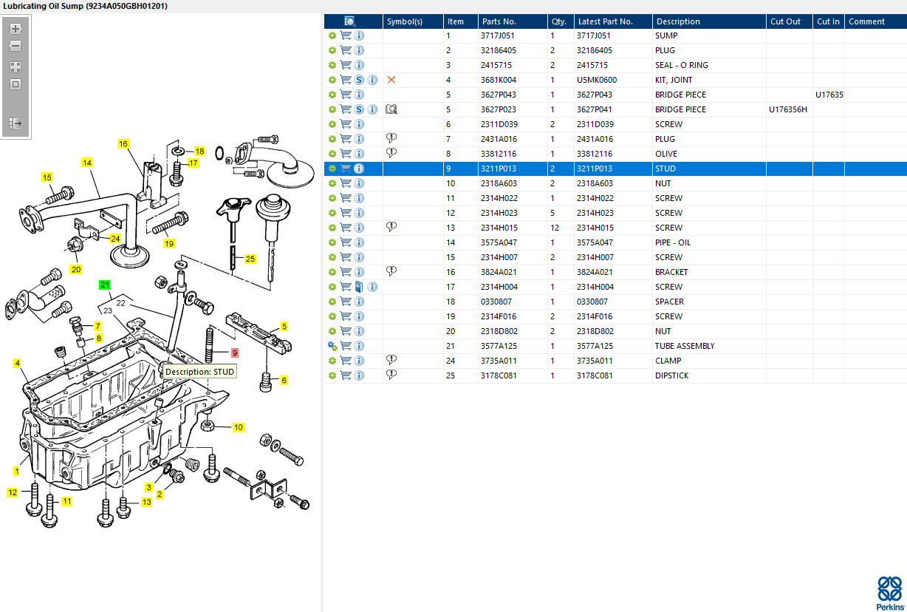The height and width of the screenshot is (612, 907).
Task: Click the note bubble symbol for OLIVE 33812116
Action: pos(391,153)
